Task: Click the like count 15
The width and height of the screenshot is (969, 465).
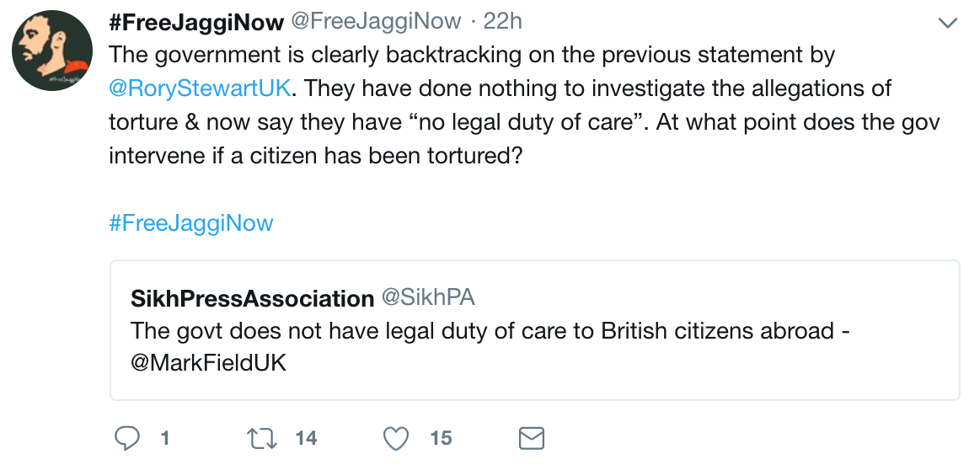Action: [x=442, y=438]
